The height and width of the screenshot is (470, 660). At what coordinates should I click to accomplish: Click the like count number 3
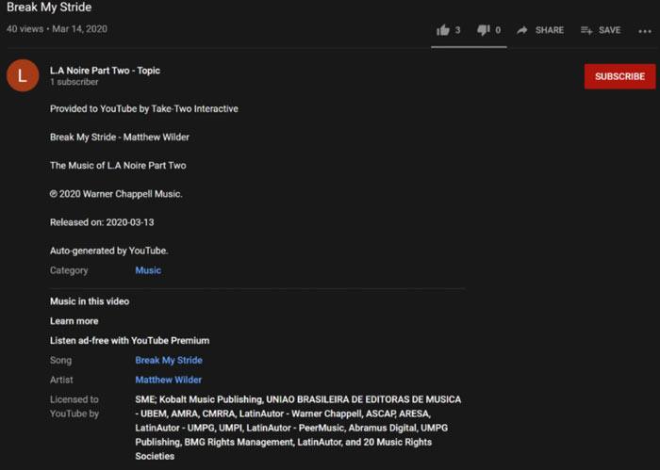tap(457, 30)
